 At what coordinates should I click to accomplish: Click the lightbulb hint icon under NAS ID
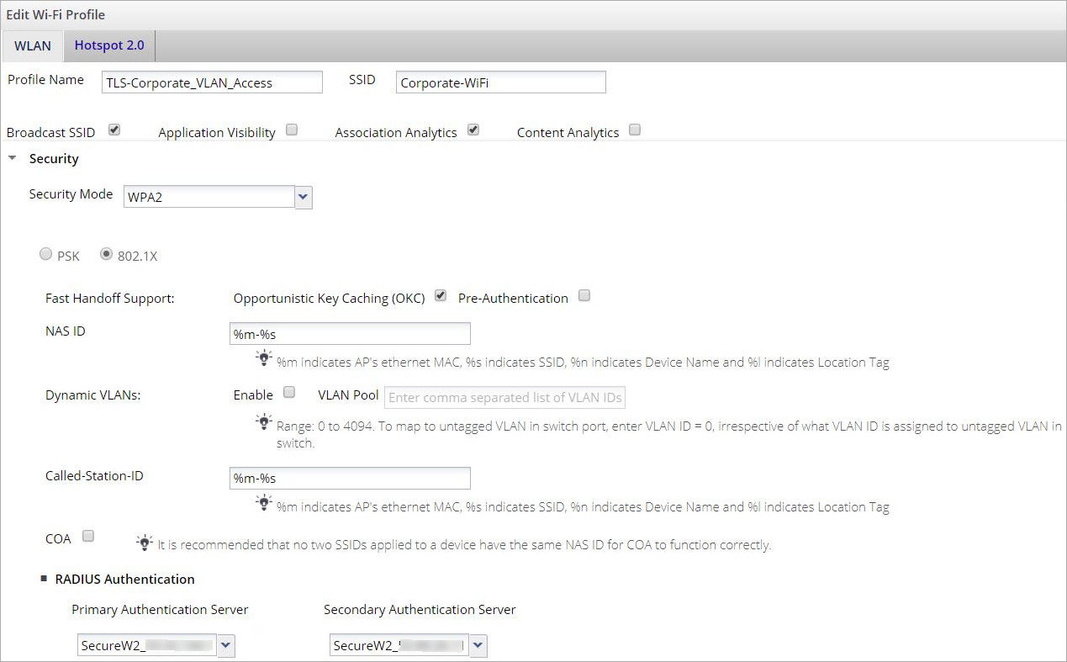click(x=265, y=359)
